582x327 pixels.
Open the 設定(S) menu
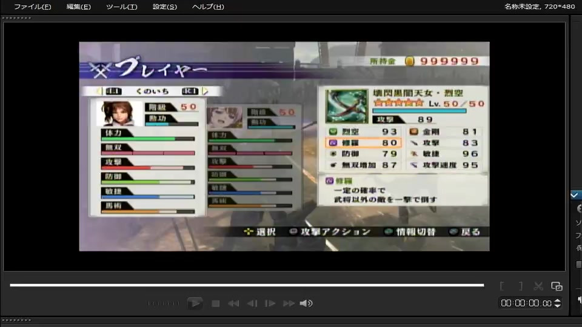coord(164,7)
